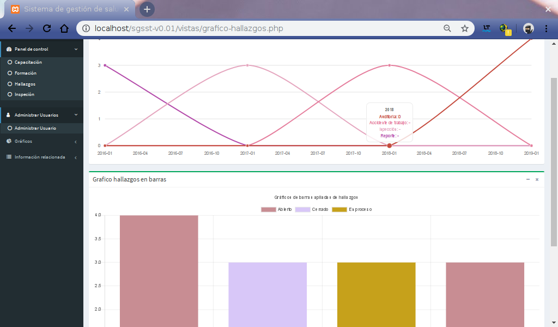Bookmark this page with the star icon
The image size is (558, 327).
[465, 28]
